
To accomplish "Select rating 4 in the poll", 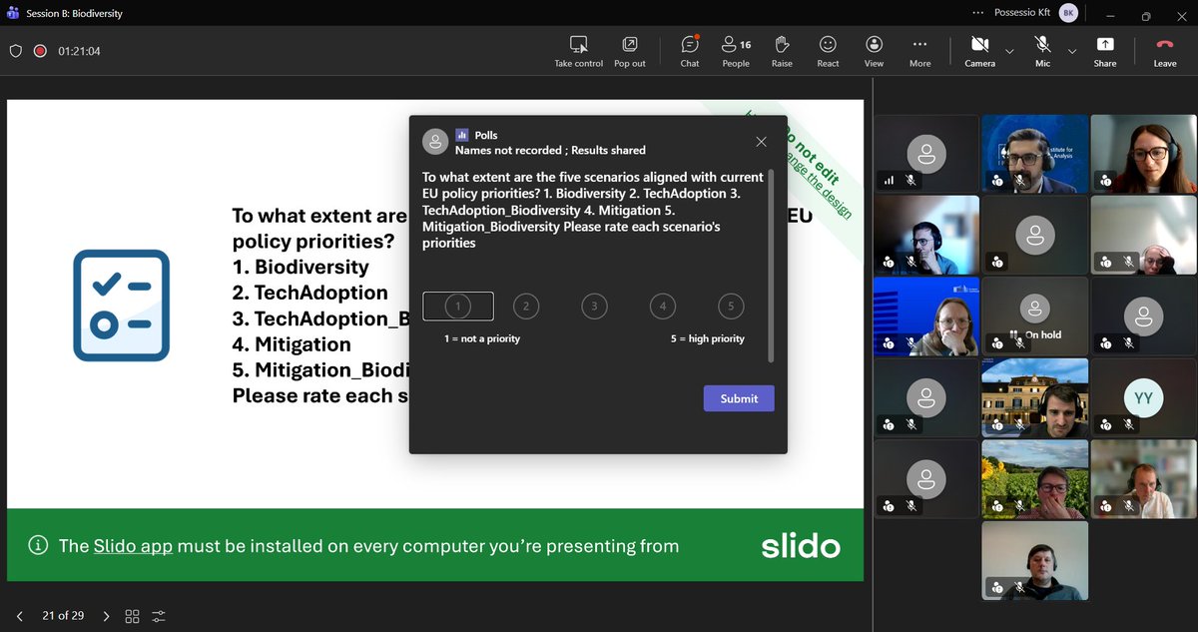I will click(663, 306).
